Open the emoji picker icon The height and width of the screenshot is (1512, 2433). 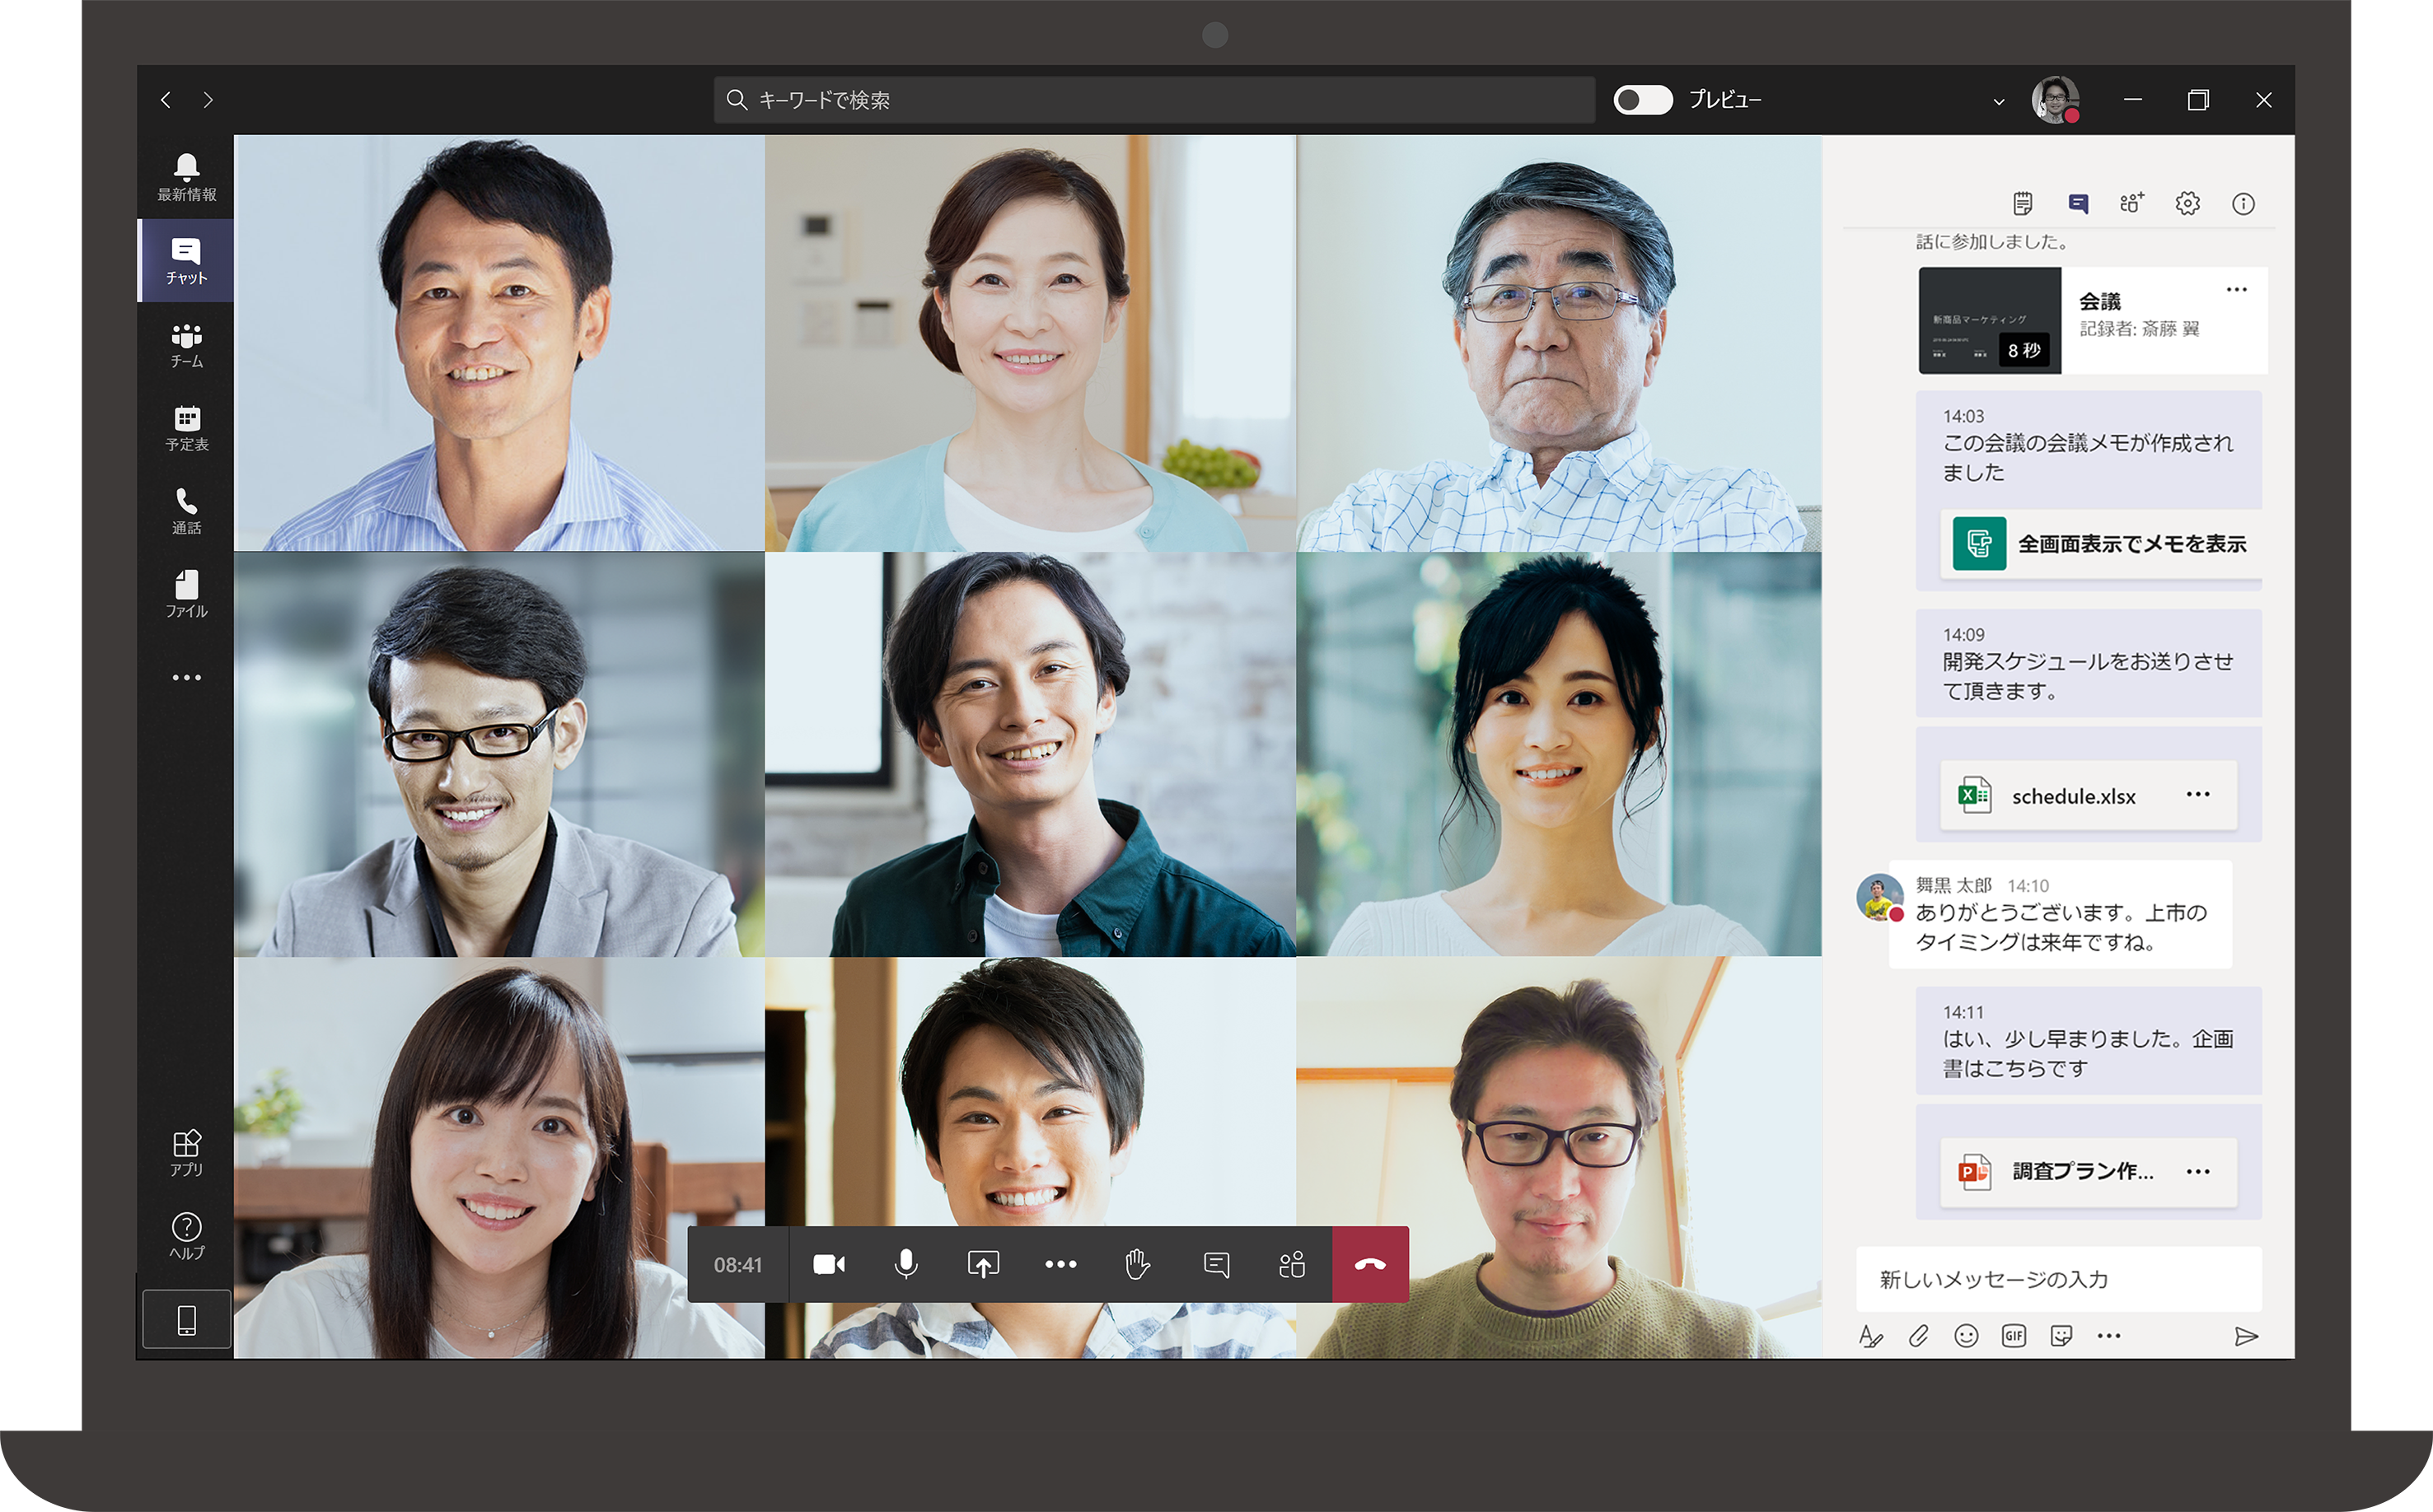coord(1966,1336)
